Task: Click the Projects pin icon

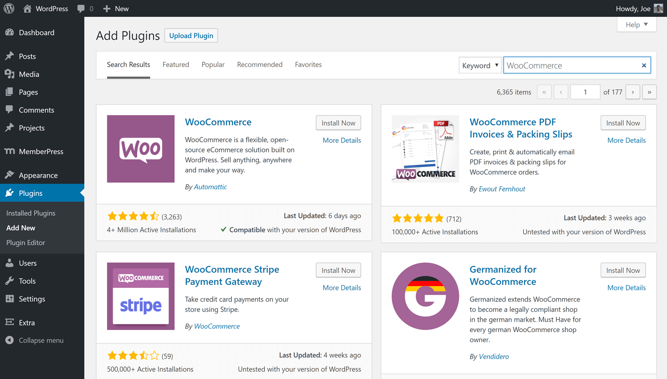Action: [x=10, y=128]
